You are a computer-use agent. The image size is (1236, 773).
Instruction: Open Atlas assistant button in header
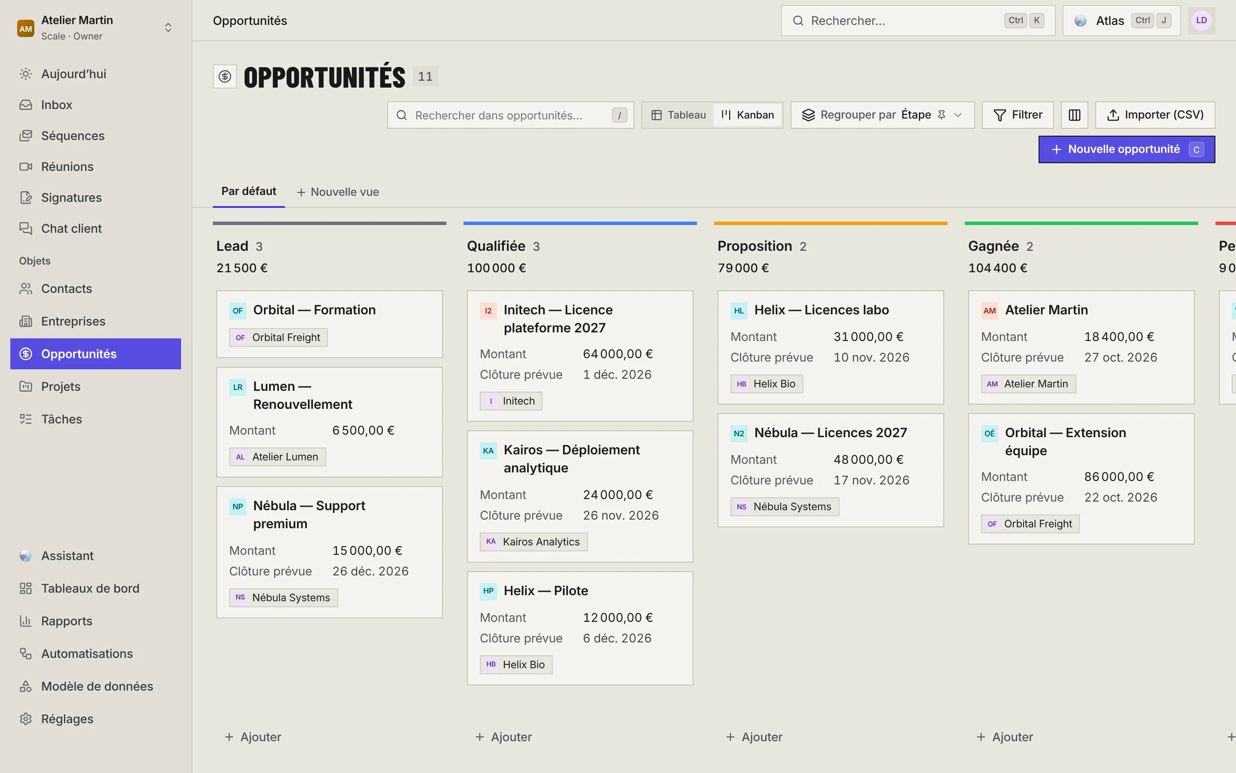[x=1121, y=21]
